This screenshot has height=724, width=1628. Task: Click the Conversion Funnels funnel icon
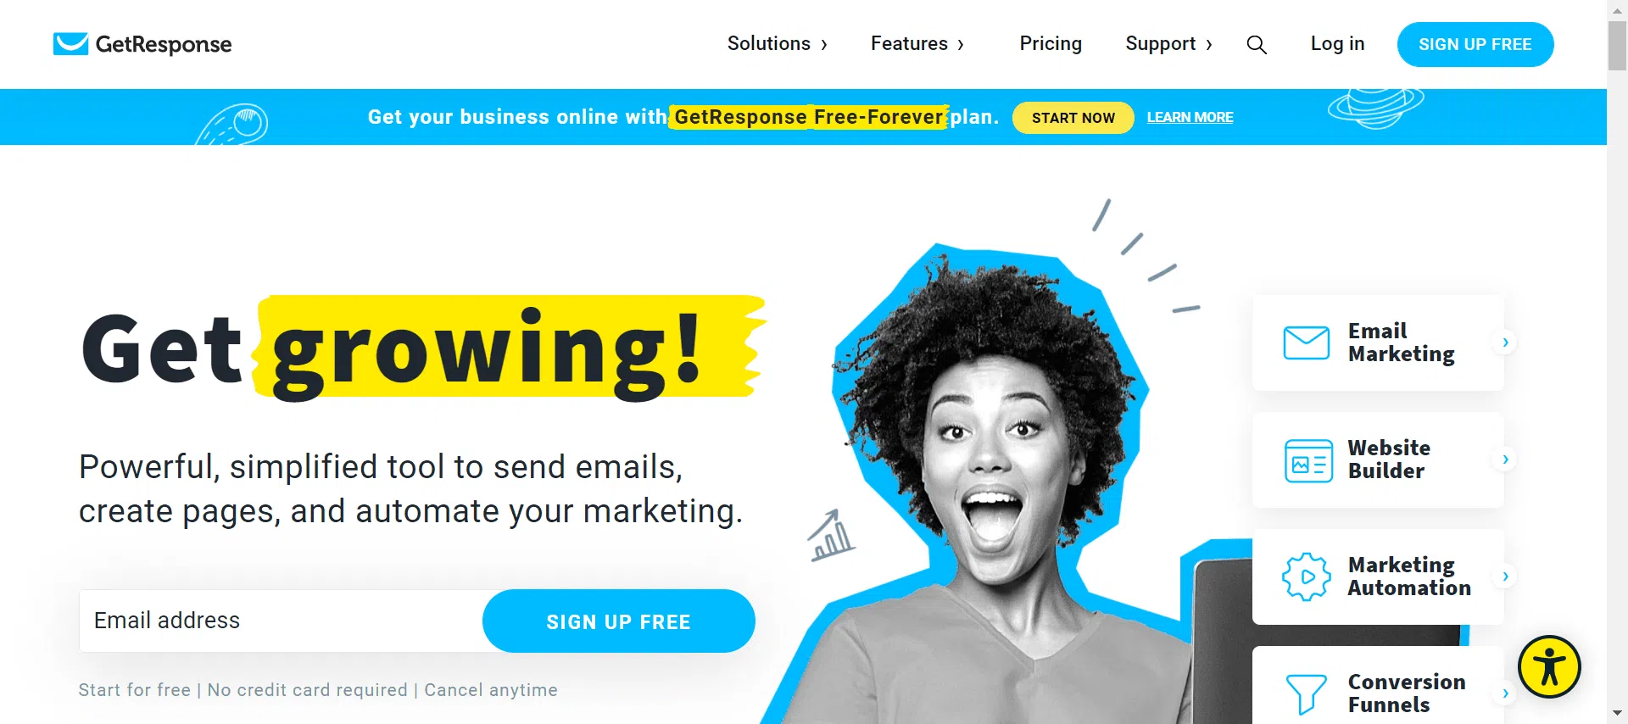tap(1306, 694)
